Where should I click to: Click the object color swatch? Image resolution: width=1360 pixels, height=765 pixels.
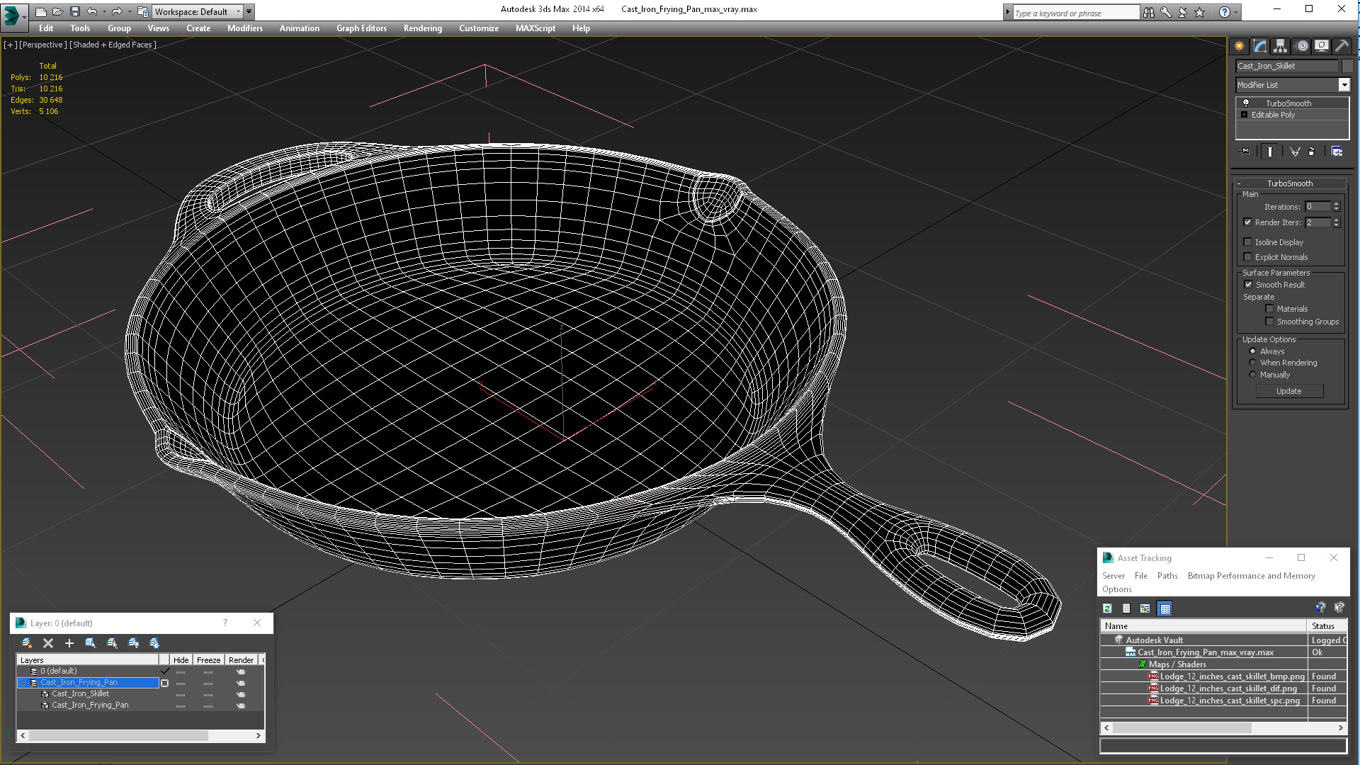pos(1347,66)
